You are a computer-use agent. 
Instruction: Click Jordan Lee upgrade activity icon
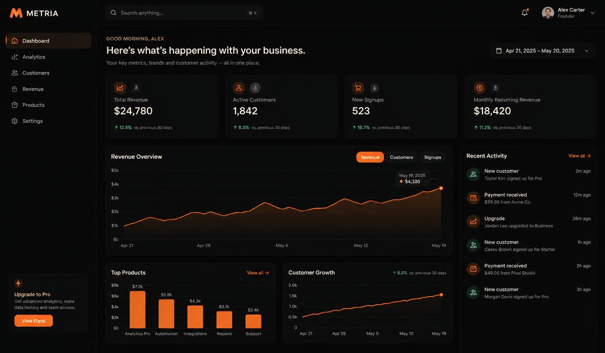pyautogui.click(x=473, y=222)
